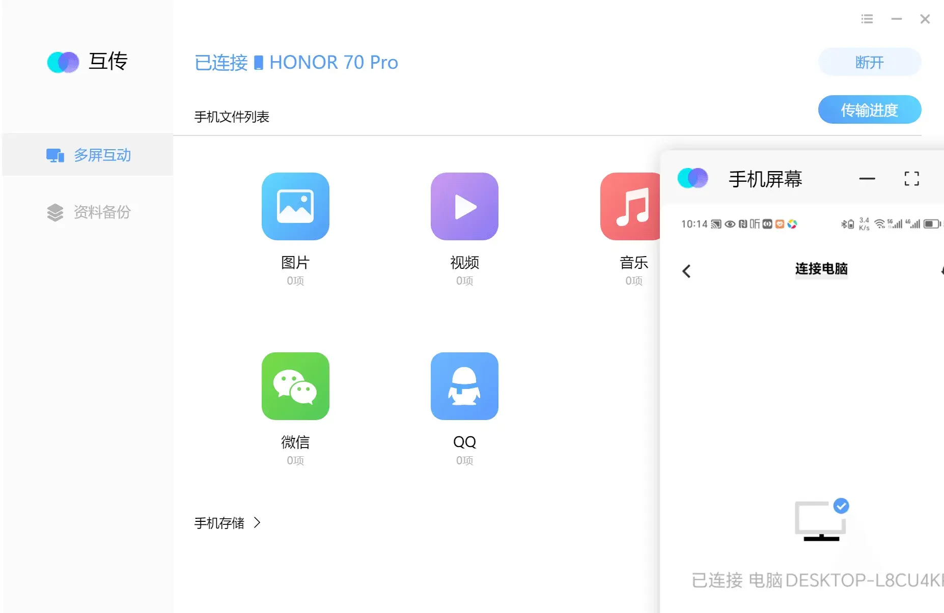
Task: Close the 互传 main window
Action: coord(925,19)
